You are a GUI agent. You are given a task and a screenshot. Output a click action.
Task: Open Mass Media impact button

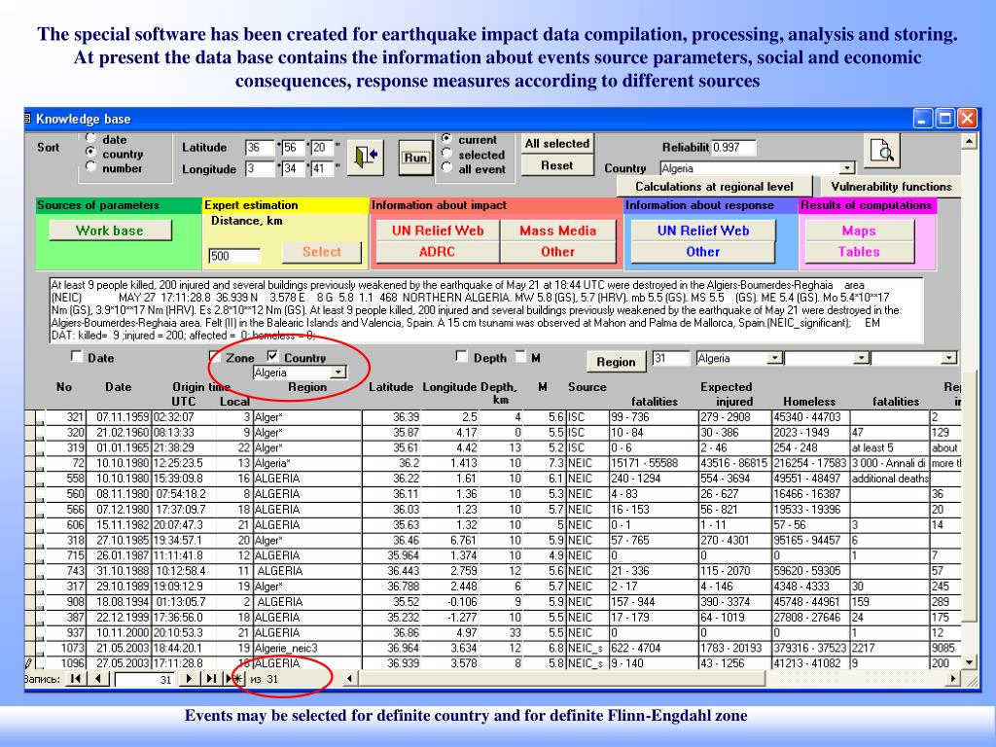[557, 231]
